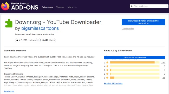Screen dimensions: 169x94
Task: Click the 1-star rating bar
Action: click(x=135, y=78)
